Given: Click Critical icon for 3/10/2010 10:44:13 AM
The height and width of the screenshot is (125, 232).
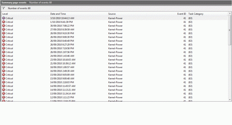Looking at the screenshot, I should click(4, 18).
